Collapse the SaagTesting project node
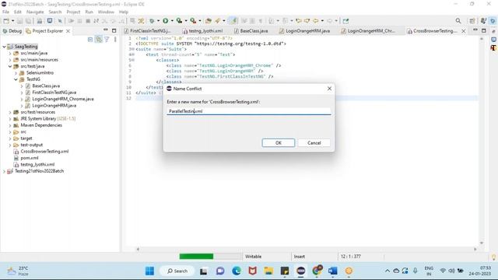The image size is (498, 280). click(4, 47)
